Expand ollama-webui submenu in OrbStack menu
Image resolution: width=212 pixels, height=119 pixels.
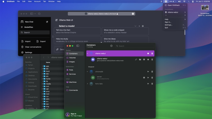click(185, 12)
